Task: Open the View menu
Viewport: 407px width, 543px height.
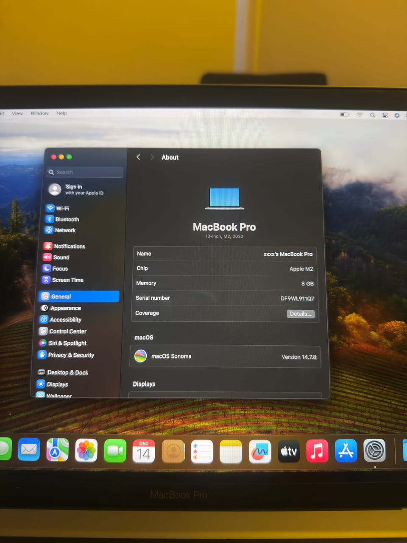Action: pyautogui.click(x=17, y=113)
